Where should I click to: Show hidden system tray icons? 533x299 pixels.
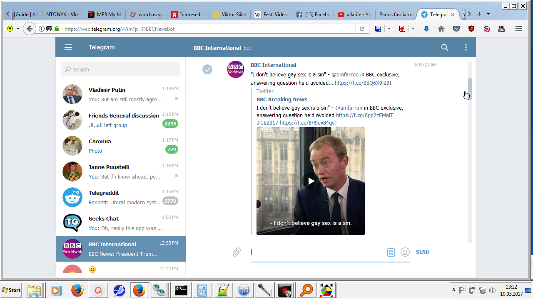[x=453, y=290]
